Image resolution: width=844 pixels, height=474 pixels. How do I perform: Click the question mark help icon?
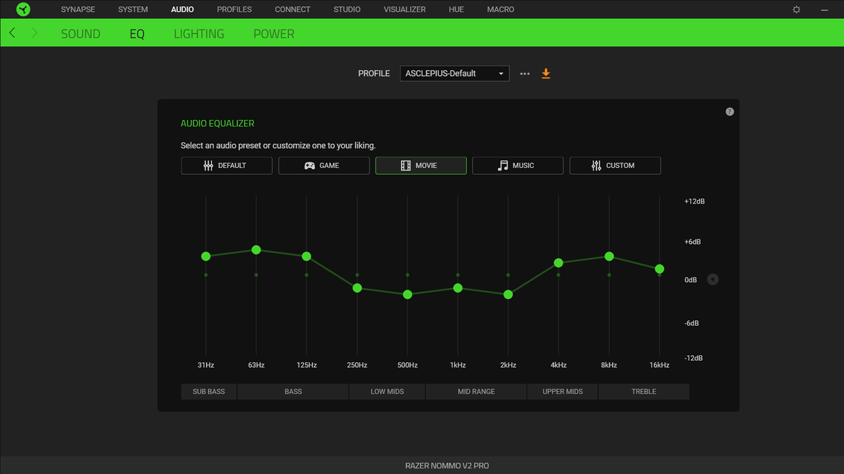point(729,112)
